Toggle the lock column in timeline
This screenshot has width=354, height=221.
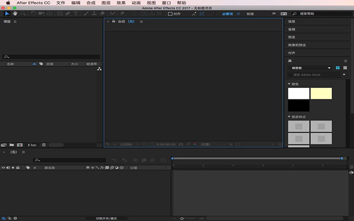(18, 168)
